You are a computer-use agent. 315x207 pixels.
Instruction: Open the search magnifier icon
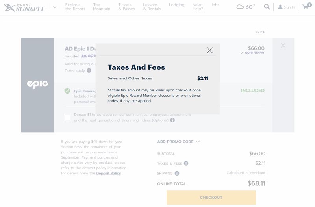pos(267,7)
